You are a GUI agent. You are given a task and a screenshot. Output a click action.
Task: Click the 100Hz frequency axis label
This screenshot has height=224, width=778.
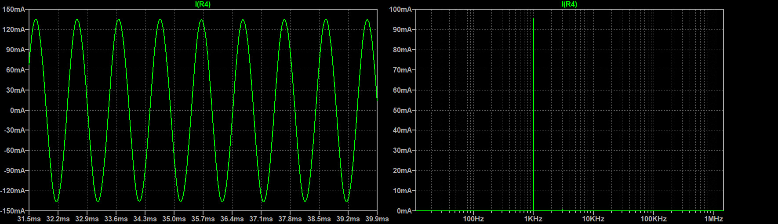pos(473,219)
